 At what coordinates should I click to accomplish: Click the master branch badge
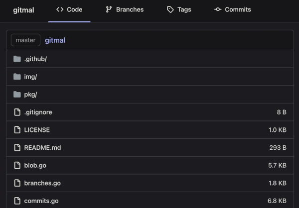(x=25, y=40)
